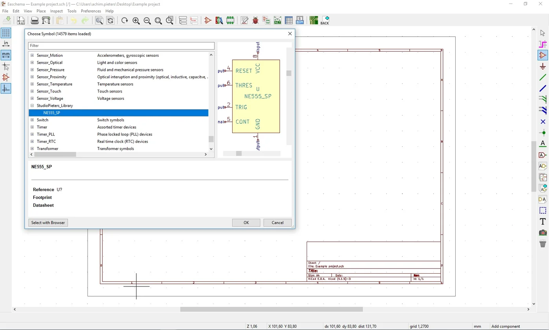Generate netlist with the NET icon
Viewport: 549px width, 330px height.
pos(278,20)
